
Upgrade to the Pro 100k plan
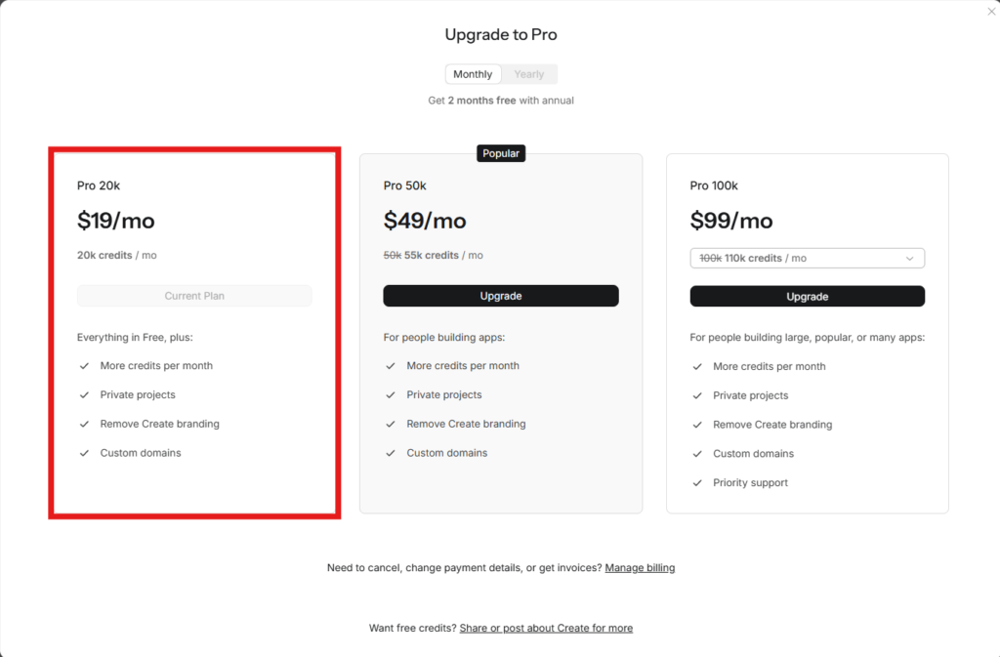click(x=807, y=297)
